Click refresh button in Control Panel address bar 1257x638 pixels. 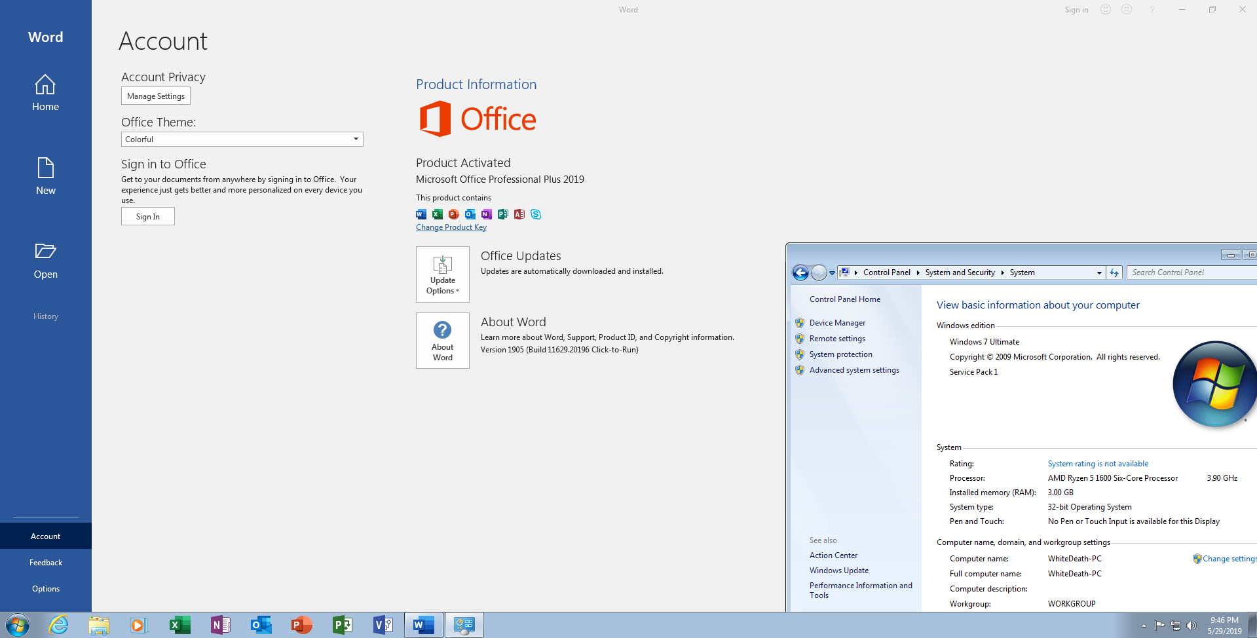[x=1114, y=272]
